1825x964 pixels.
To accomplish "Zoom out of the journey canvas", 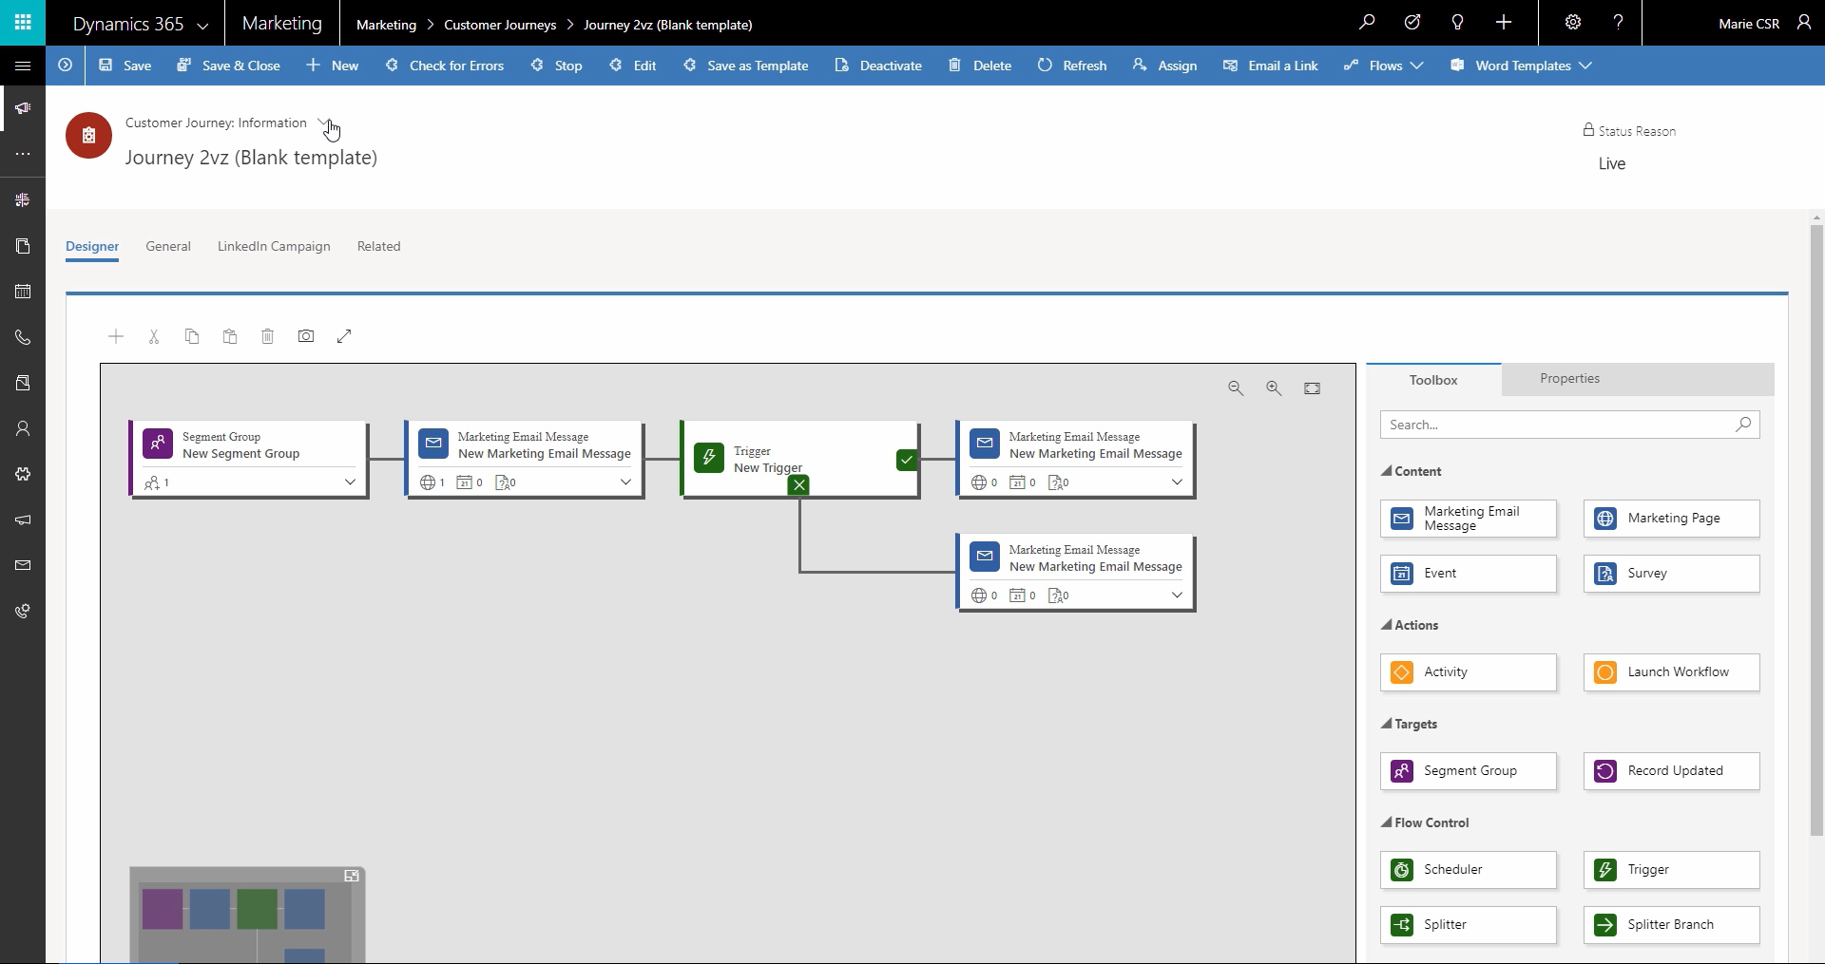I will click(1236, 387).
